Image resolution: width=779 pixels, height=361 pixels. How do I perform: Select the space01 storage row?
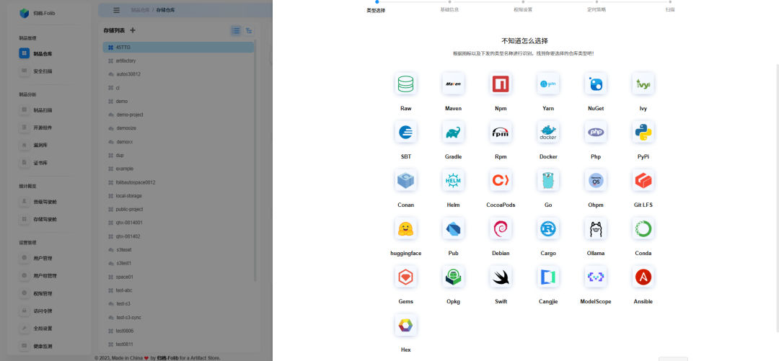pos(178,277)
